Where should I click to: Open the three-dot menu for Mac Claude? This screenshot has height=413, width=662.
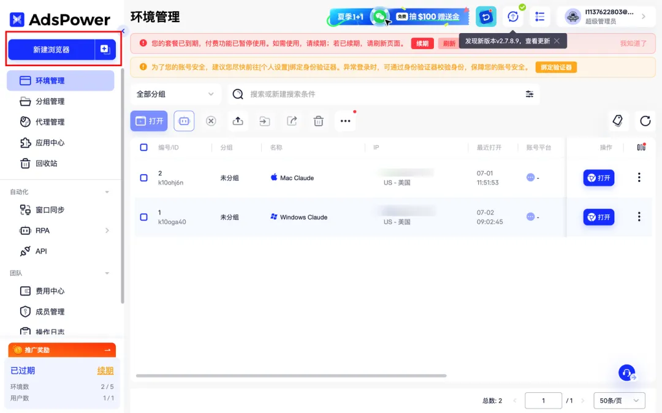639,178
